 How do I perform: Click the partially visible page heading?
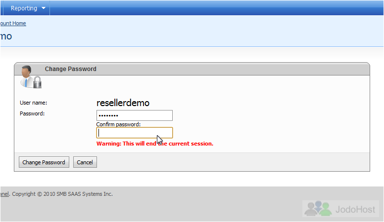[x=6, y=37]
